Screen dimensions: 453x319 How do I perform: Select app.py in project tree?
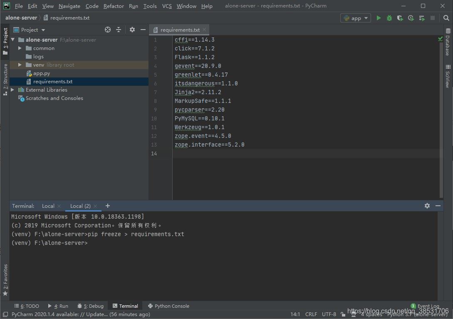pyautogui.click(x=41, y=73)
